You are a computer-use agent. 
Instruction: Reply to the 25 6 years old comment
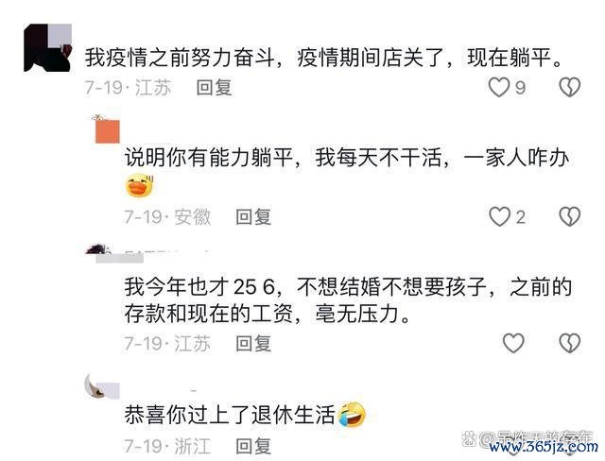[x=253, y=343]
